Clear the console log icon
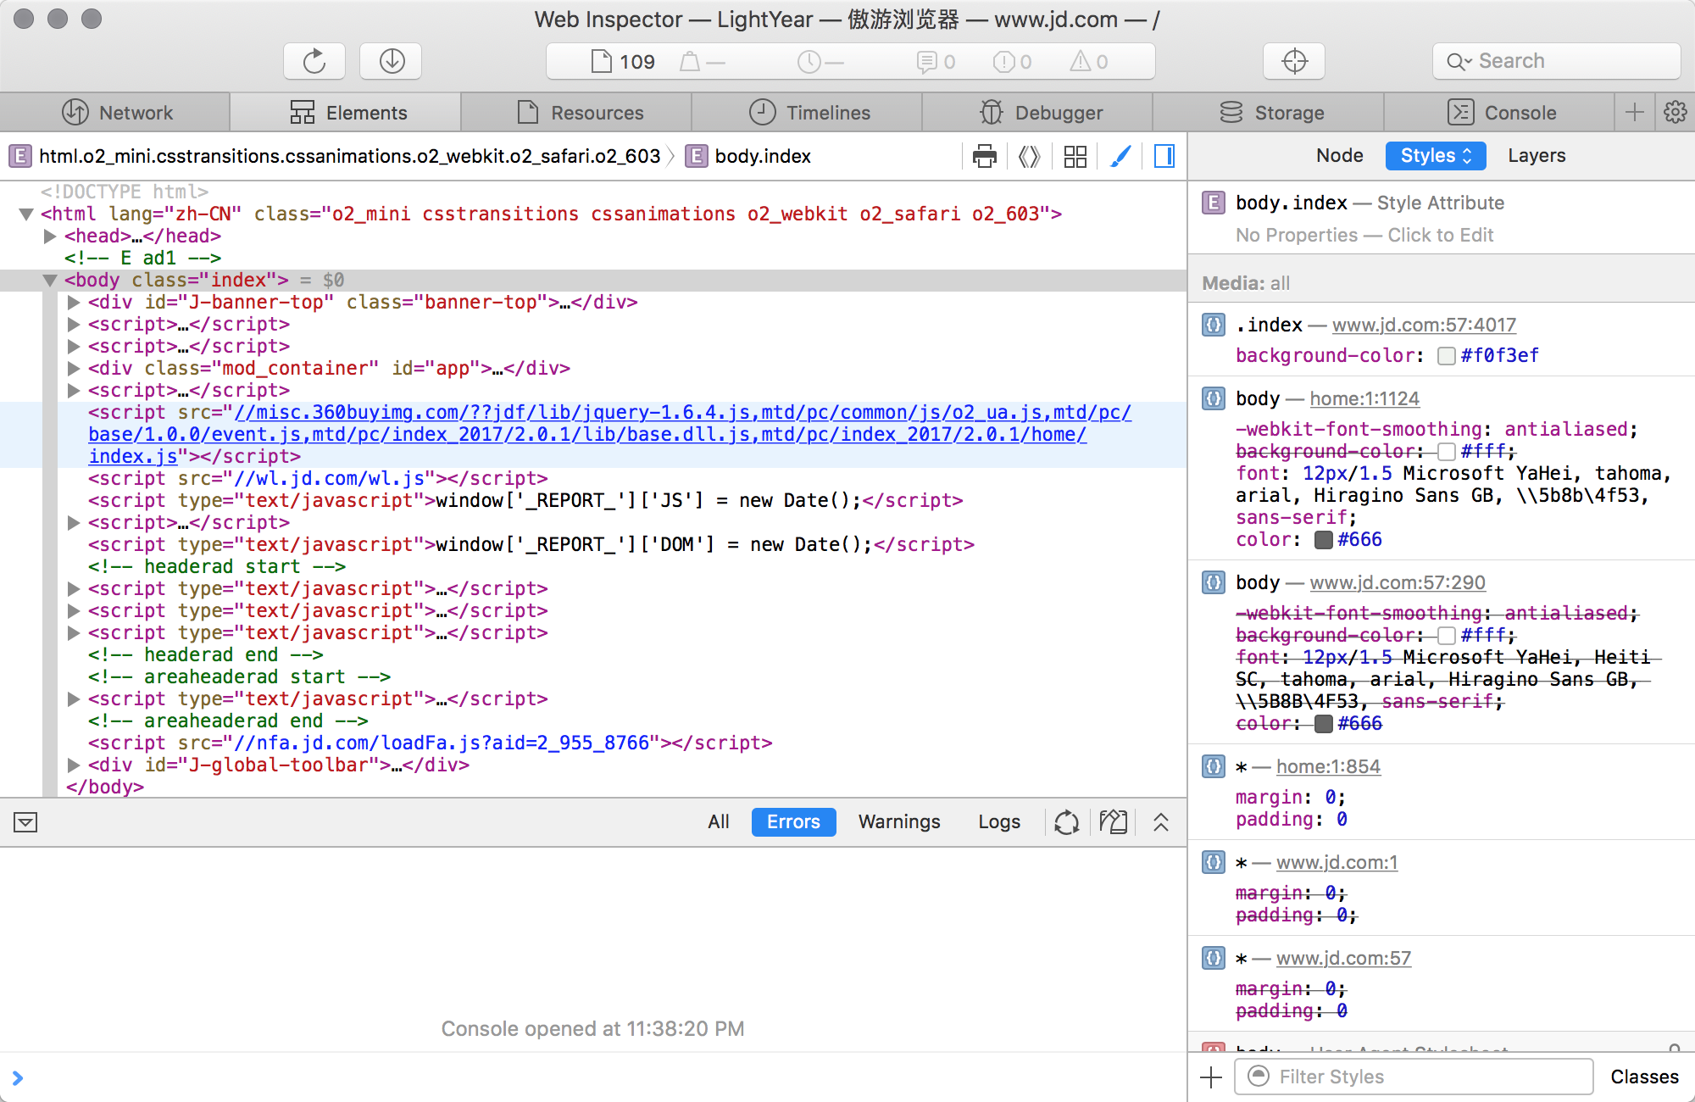The image size is (1695, 1102). [x=1113, y=821]
